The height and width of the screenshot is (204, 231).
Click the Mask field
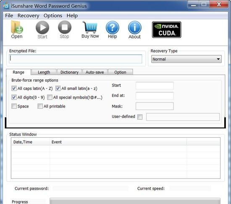[x=155, y=106]
